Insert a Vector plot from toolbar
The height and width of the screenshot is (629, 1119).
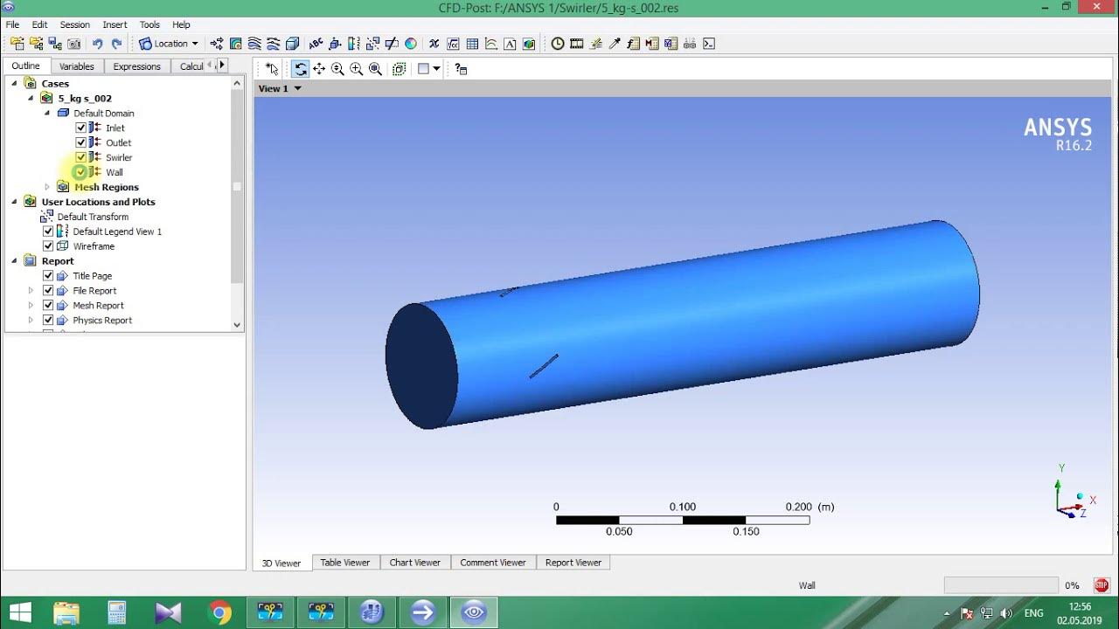pos(217,44)
